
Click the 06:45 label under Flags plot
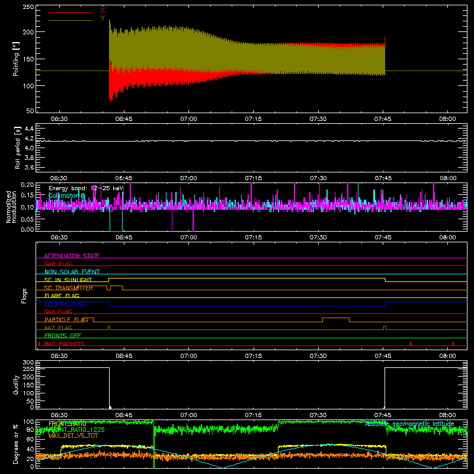pyautogui.click(x=124, y=356)
